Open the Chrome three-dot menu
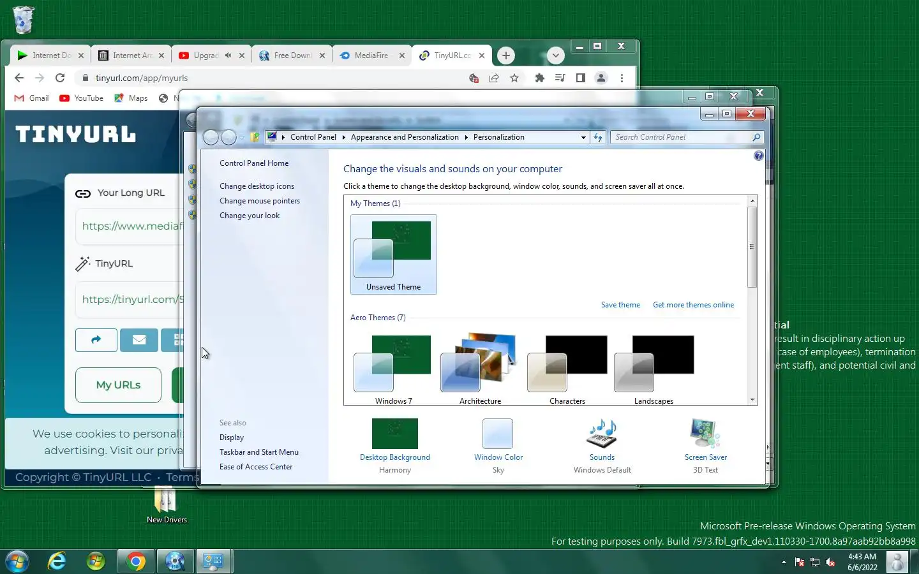Screen dimensions: 919x574 point(622,78)
